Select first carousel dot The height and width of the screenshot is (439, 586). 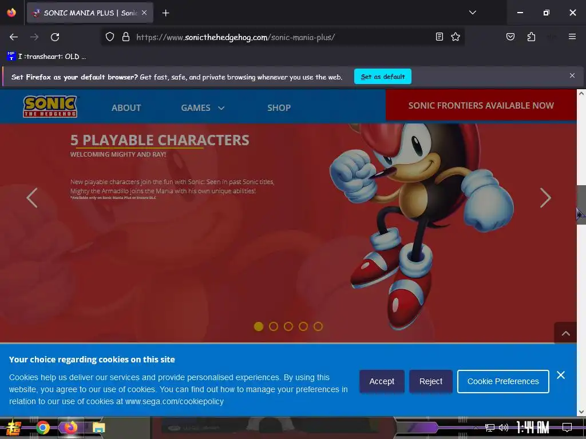[x=259, y=326]
